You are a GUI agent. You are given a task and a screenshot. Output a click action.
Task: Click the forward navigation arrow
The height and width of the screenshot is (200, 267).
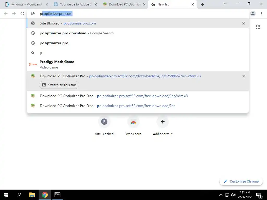coord(14,14)
